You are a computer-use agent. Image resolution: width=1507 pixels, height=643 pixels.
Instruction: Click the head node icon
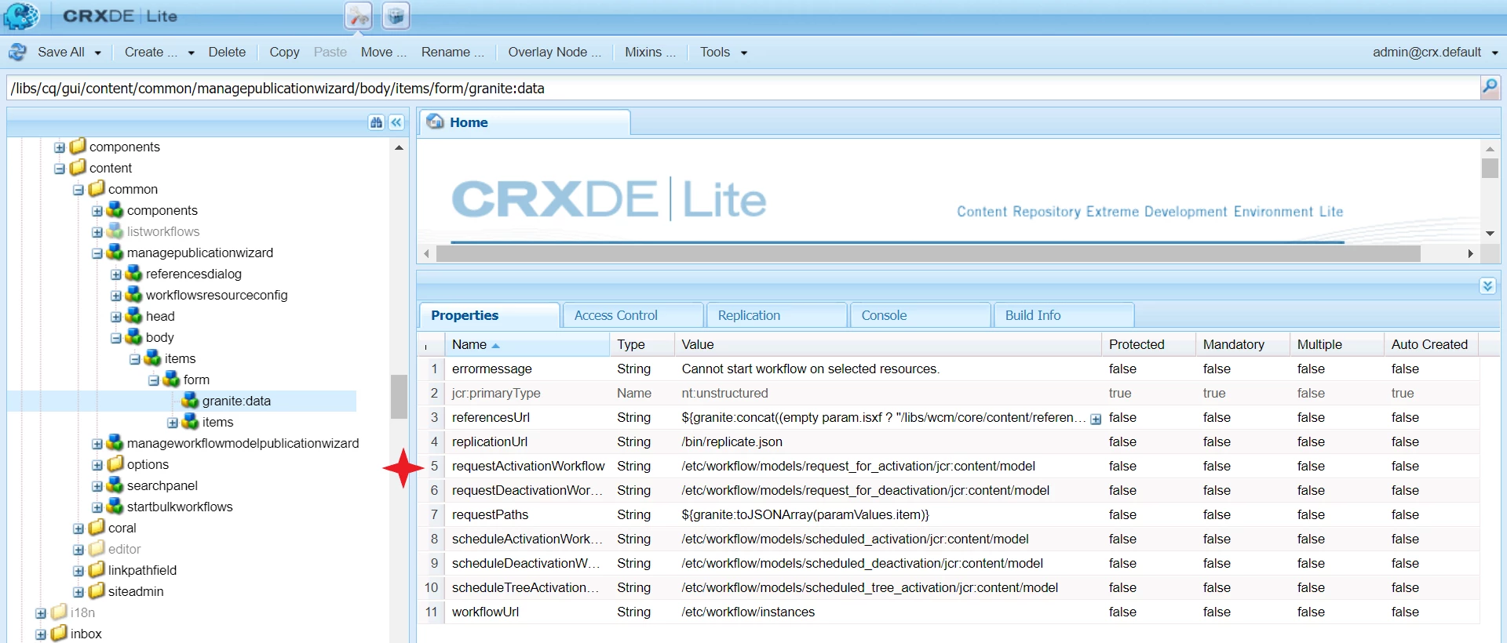click(133, 316)
